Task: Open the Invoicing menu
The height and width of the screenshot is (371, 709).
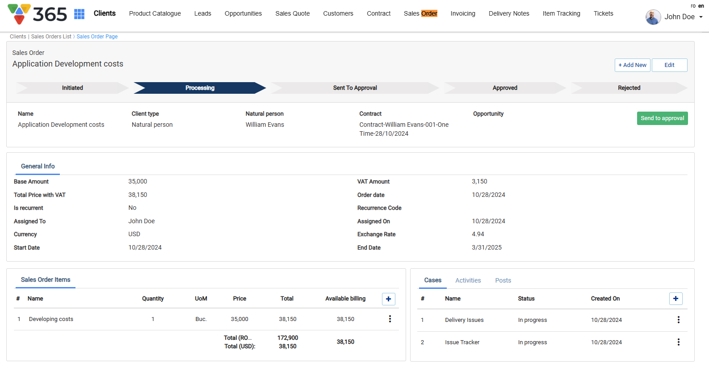Action: [x=462, y=13]
